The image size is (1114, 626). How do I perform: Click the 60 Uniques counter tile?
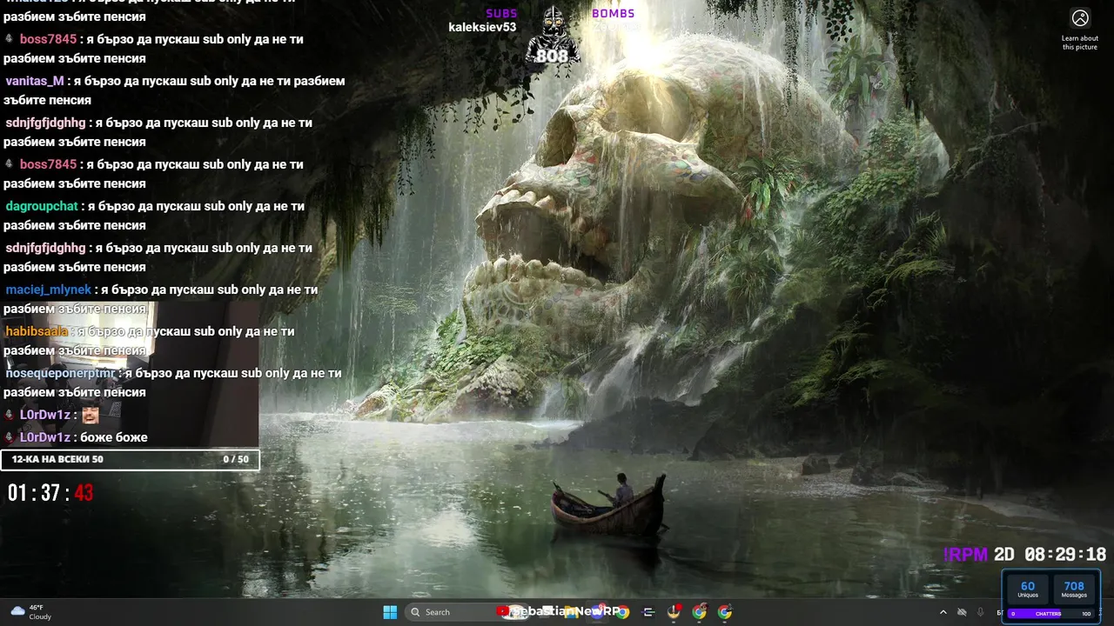tap(1028, 589)
